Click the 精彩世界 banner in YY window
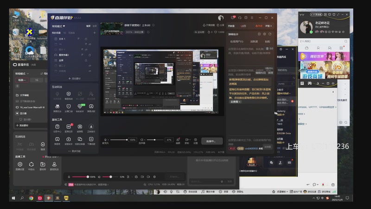The height and width of the screenshot is (209, 371). tap(324, 56)
